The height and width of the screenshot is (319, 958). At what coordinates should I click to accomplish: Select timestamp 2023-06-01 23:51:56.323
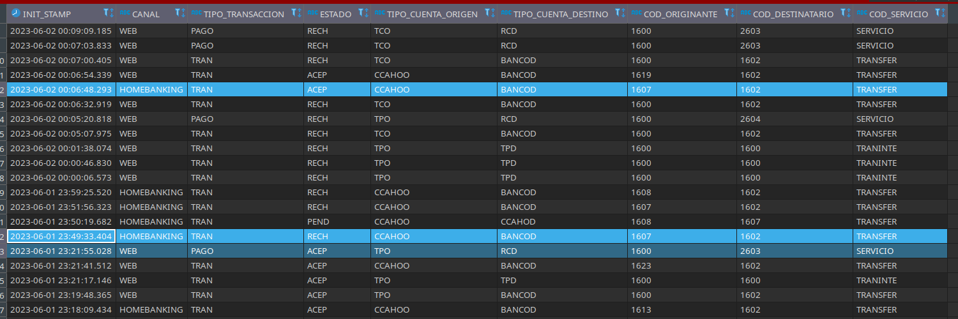(x=62, y=207)
